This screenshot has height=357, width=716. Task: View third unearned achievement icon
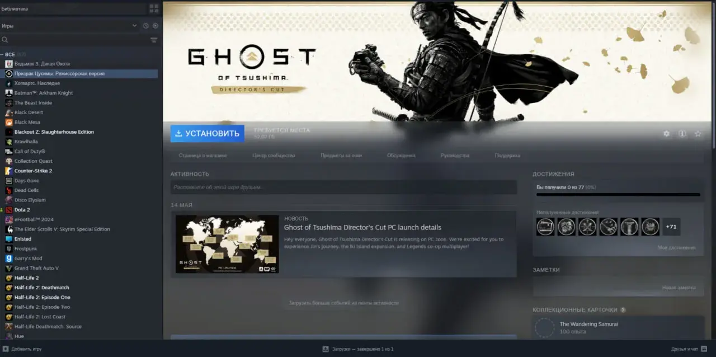[x=587, y=227]
